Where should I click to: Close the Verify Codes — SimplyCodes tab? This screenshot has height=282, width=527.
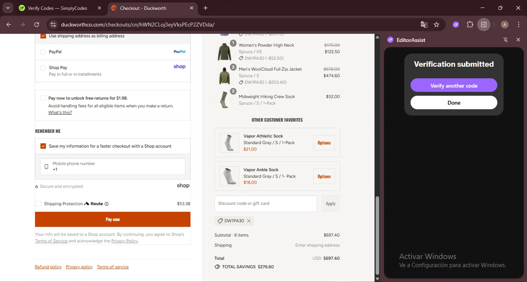coord(99,8)
